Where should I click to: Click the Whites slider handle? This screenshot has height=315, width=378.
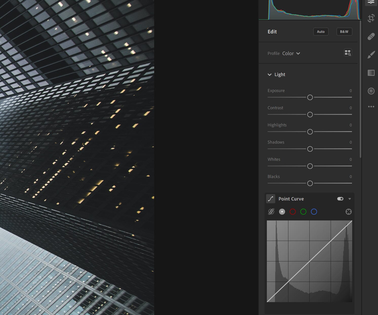[x=310, y=166]
